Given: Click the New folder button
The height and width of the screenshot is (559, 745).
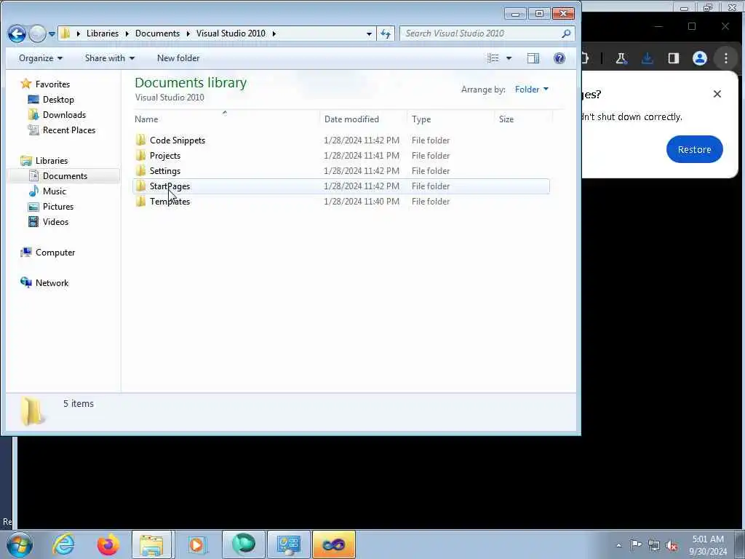Looking at the screenshot, I should [178, 58].
